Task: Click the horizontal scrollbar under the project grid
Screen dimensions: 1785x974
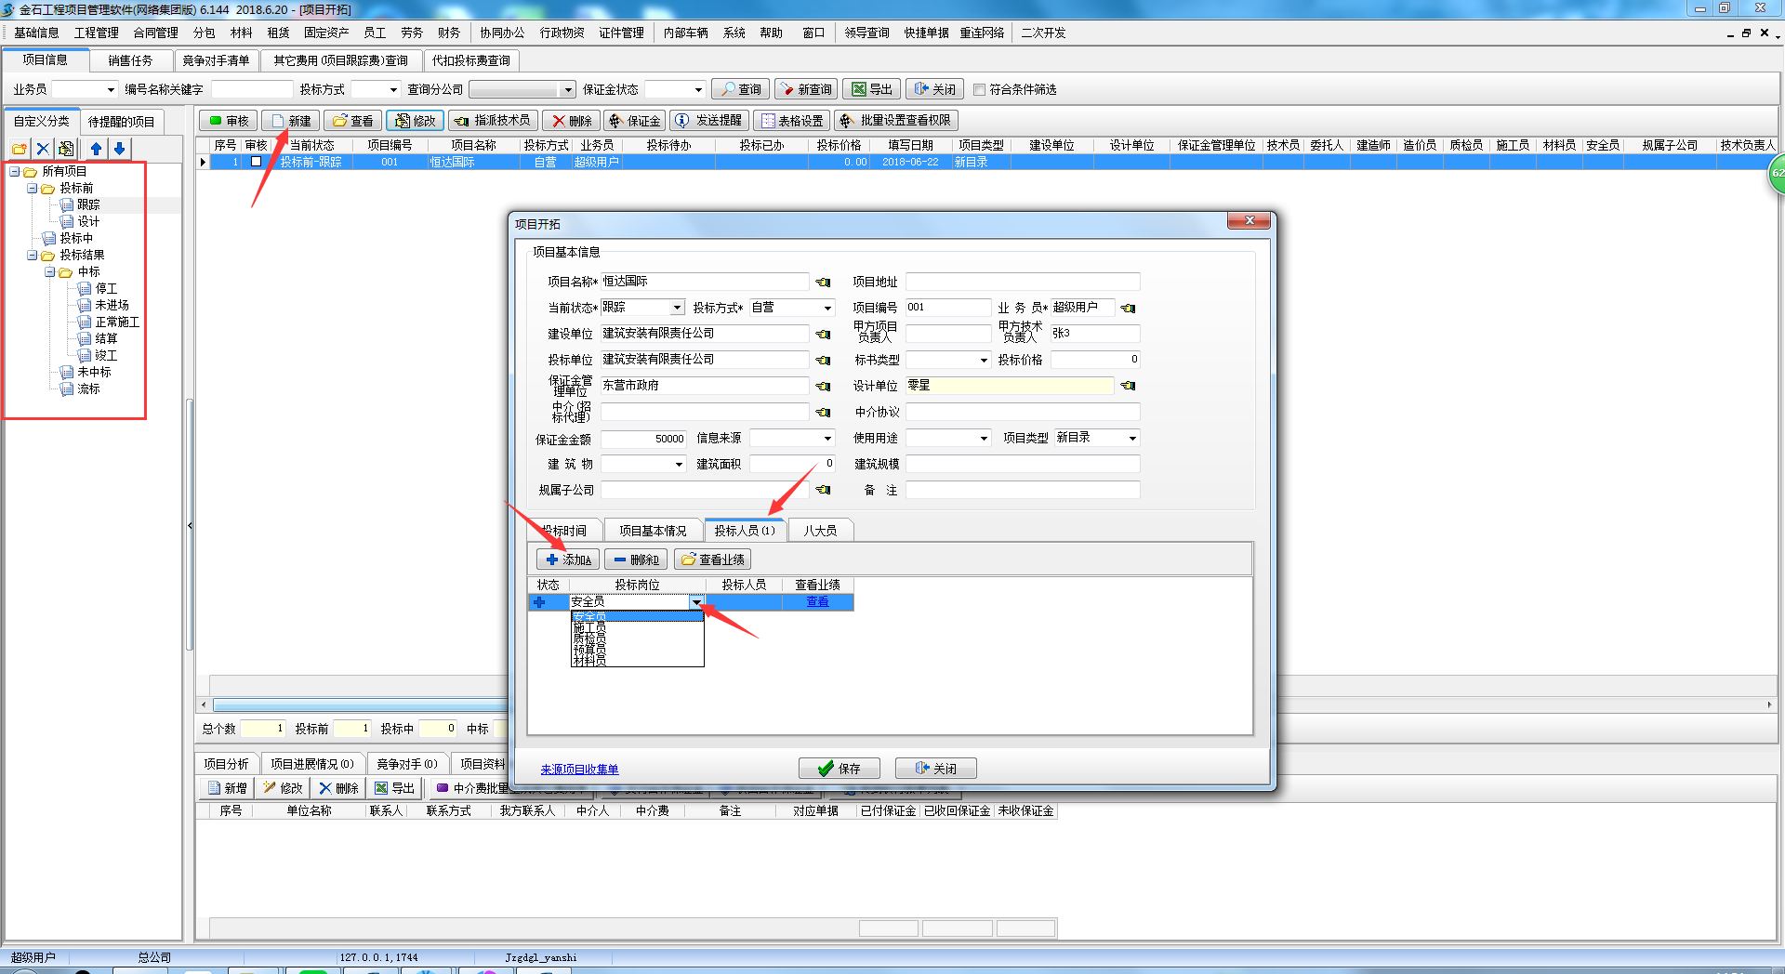Action: pyautogui.click(x=353, y=705)
